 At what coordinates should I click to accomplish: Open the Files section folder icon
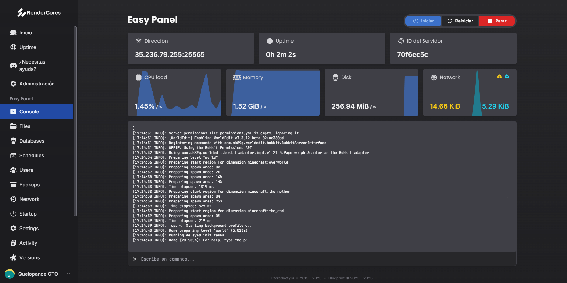coord(13,126)
